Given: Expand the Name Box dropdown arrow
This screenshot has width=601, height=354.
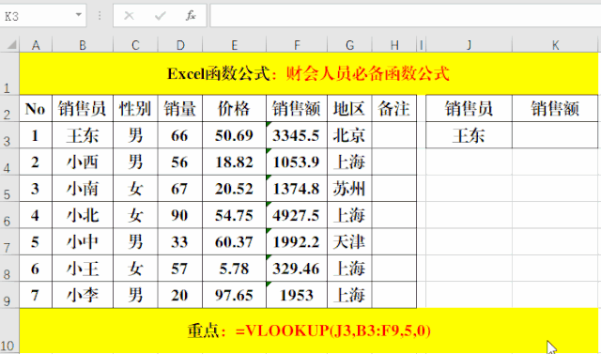Looking at the screenshot, I should tap(79, 15).
